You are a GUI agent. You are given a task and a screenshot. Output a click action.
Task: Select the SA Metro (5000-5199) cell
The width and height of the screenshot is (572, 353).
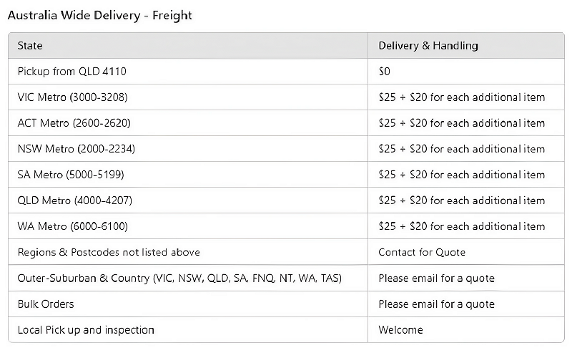pos(70,175)
